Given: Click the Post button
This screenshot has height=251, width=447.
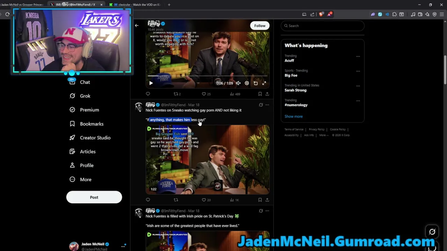Looking at the screenshot, I should coord(94,197).
